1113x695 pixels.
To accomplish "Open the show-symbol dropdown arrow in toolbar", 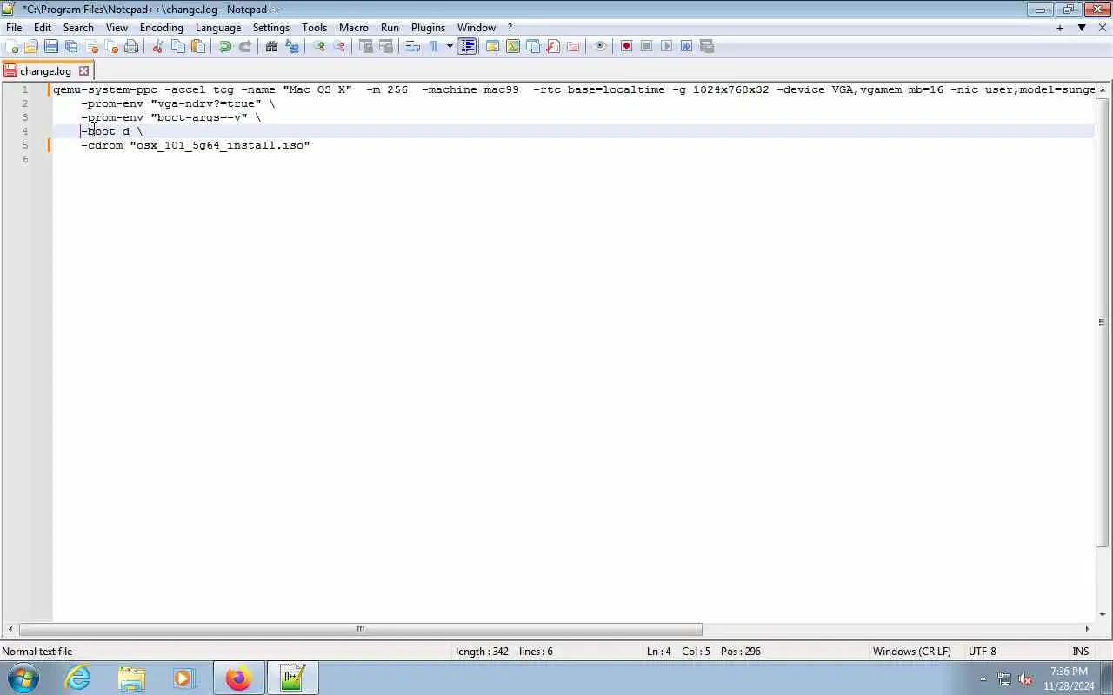I will point(450,46).
